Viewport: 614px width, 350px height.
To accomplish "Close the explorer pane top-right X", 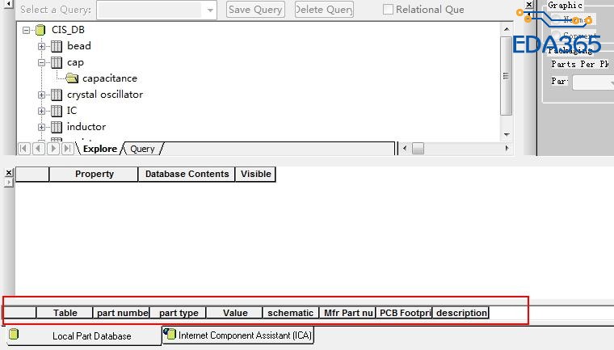I will pos(529,5).
